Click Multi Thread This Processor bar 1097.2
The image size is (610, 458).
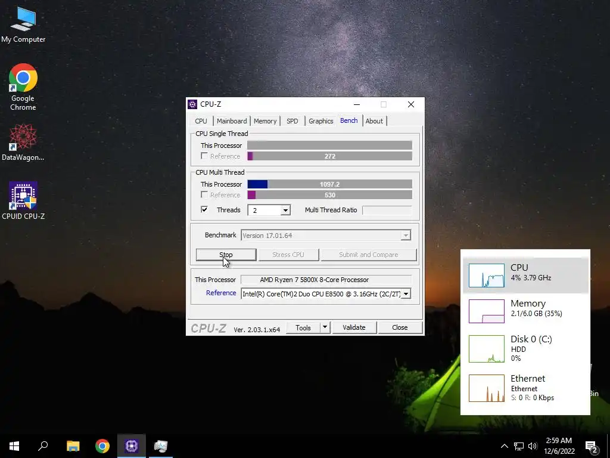tap(330, 184)
